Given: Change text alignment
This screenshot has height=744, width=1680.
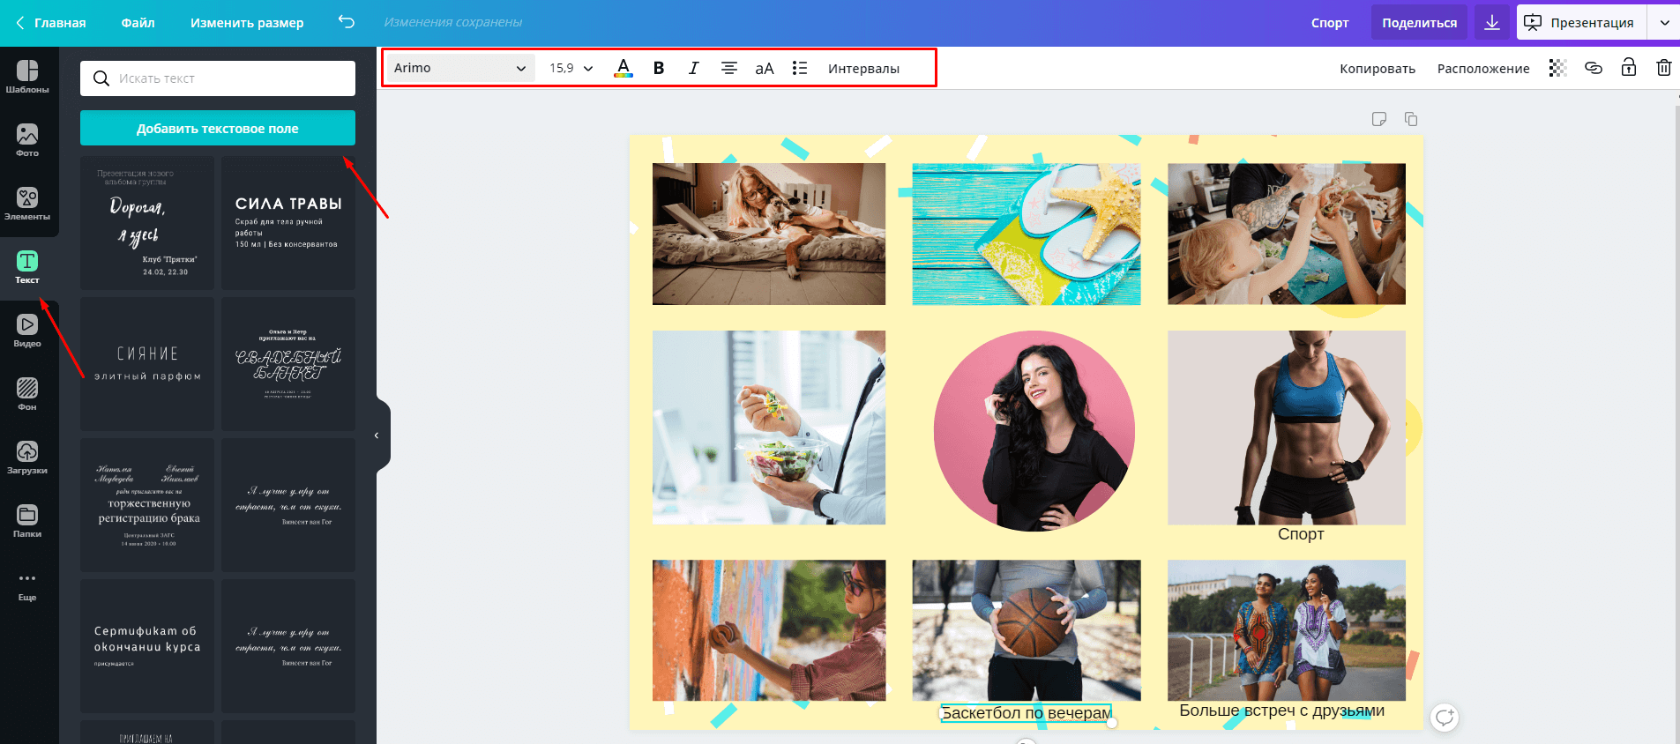Looking at the screenshot, I should [728, 68].
